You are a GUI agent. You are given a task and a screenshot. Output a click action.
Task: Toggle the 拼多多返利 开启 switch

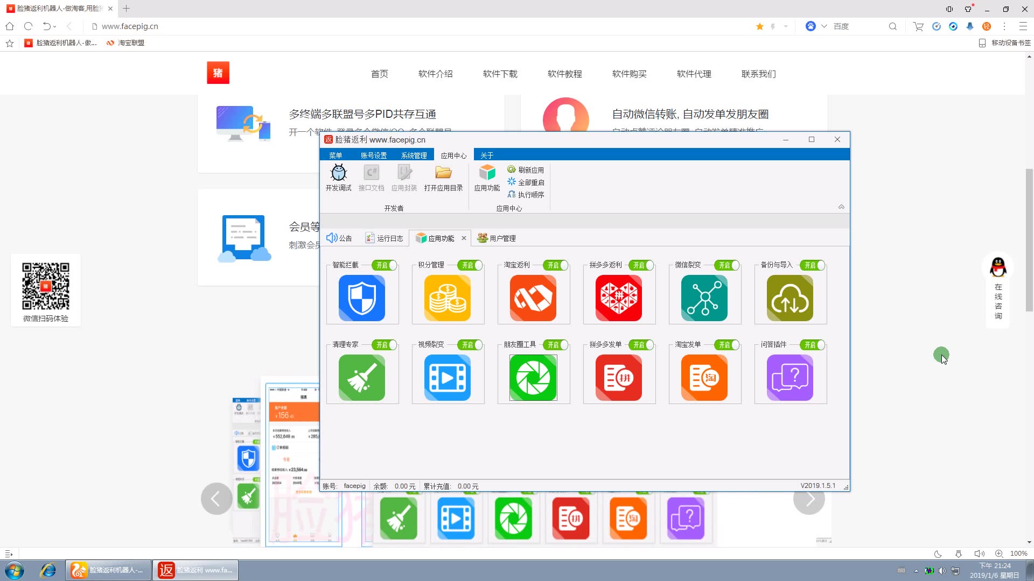point(641,265)
